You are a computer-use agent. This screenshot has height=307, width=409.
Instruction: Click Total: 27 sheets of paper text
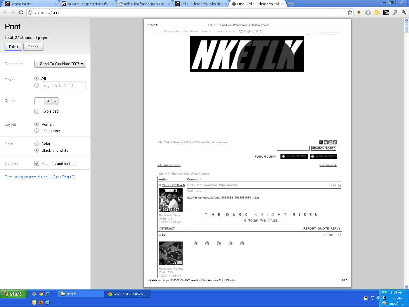27,37
